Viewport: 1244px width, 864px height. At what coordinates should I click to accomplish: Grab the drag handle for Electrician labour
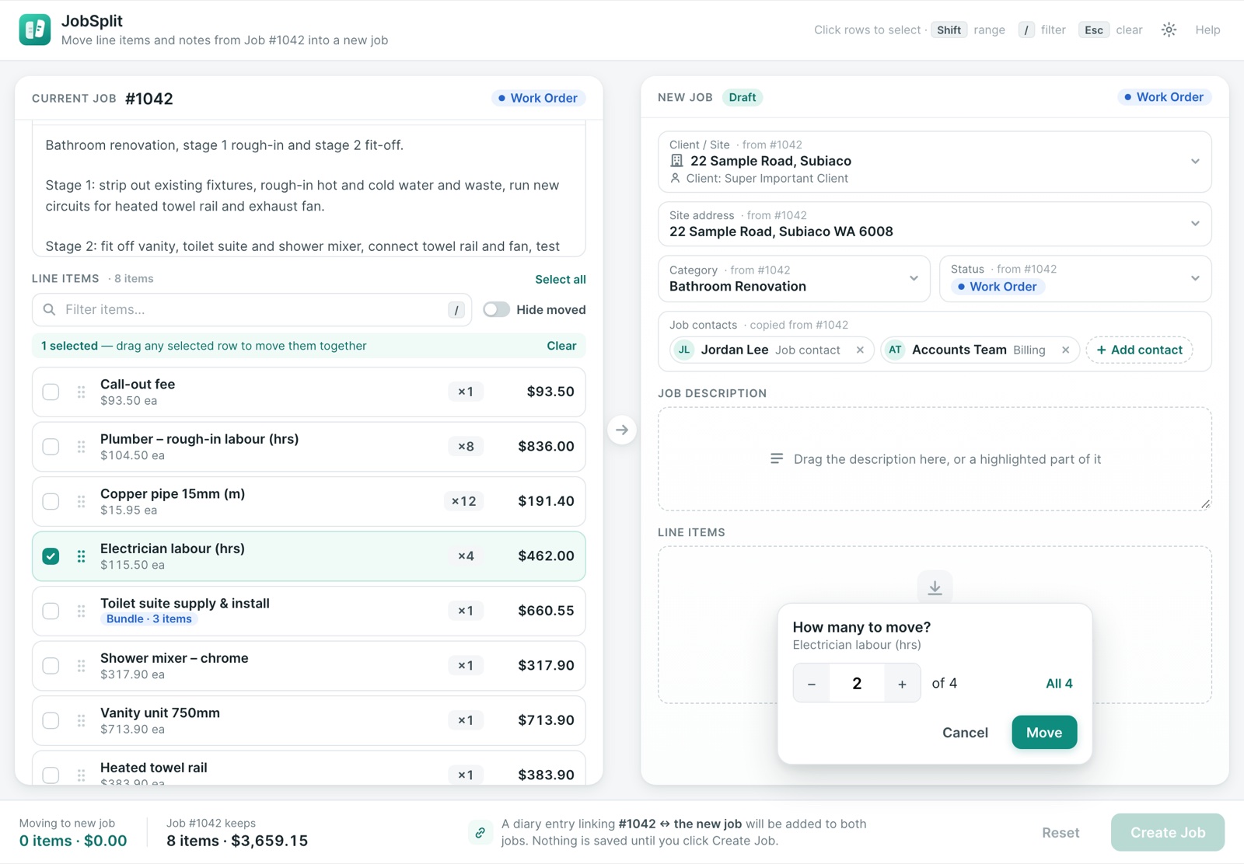[x=81, y=556]
